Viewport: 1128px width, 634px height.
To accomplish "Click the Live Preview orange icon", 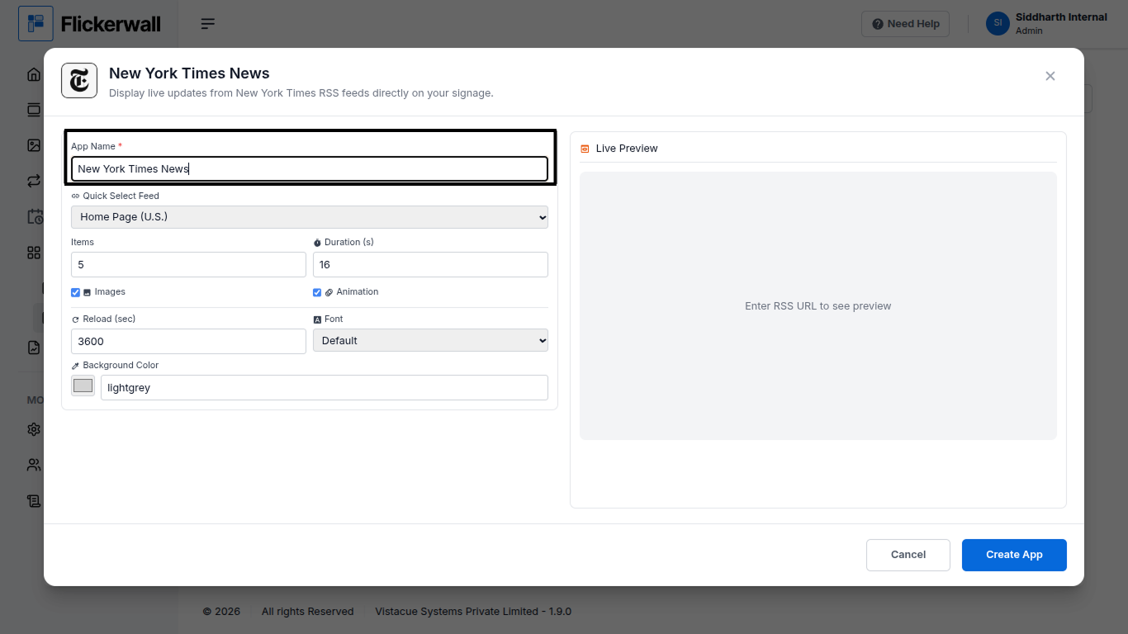I will pyautogui.click(x=585, y=149).
